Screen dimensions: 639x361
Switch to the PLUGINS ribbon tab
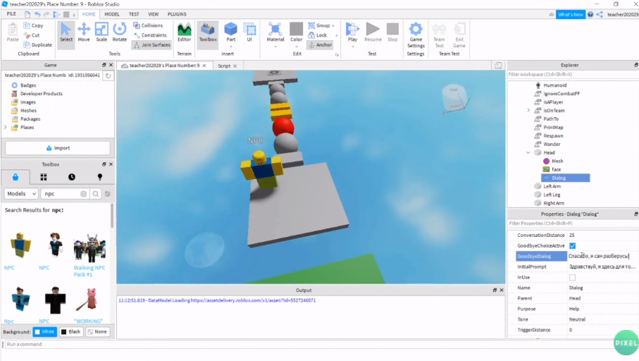[177, 14]
